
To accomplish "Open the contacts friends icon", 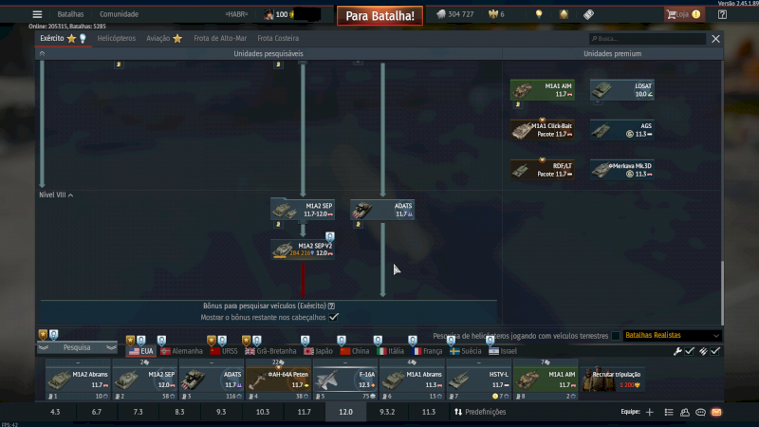I will [x=685, y=412].
